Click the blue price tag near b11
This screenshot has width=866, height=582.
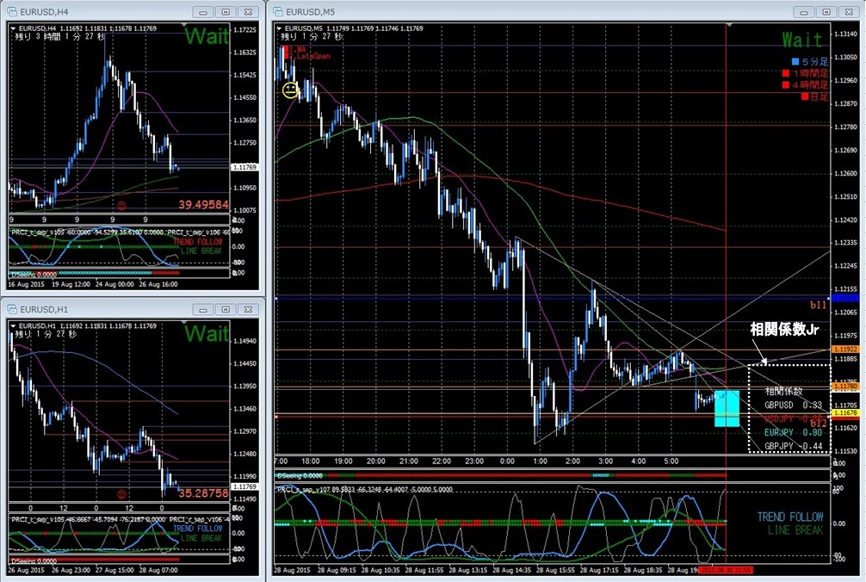coord(845,298)
